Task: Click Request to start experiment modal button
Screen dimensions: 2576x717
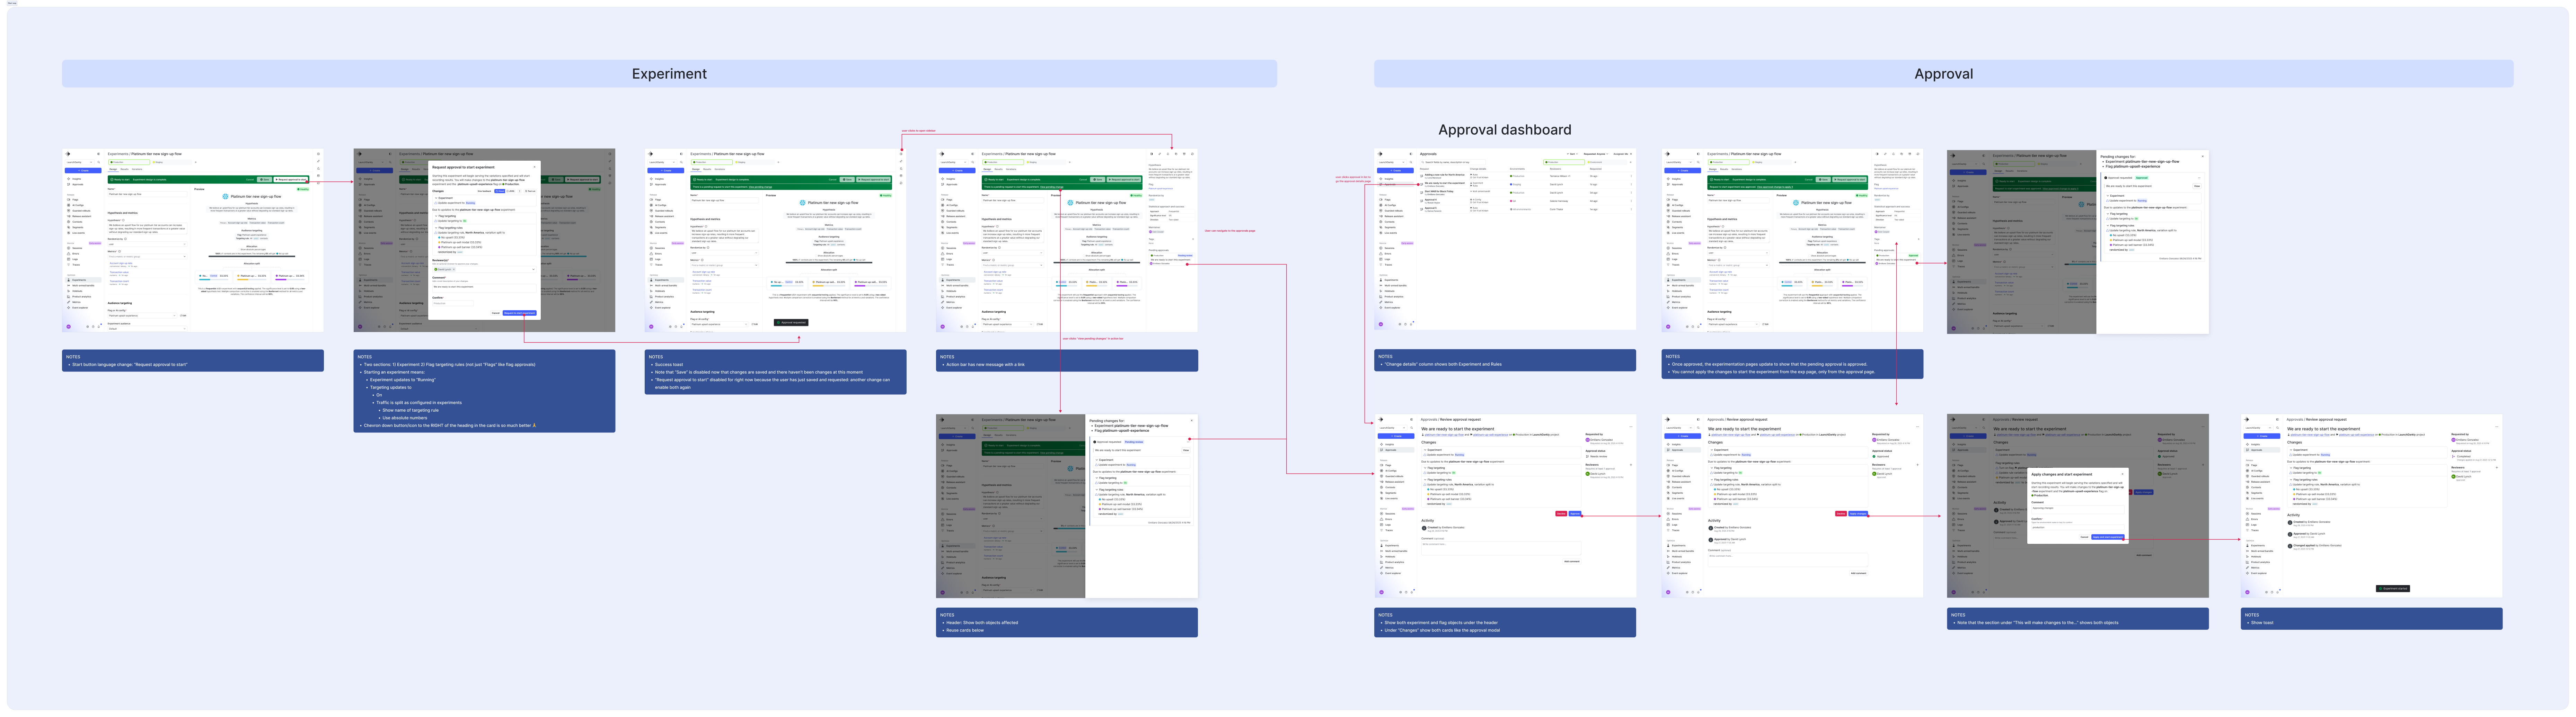Action: click(520, 313)
